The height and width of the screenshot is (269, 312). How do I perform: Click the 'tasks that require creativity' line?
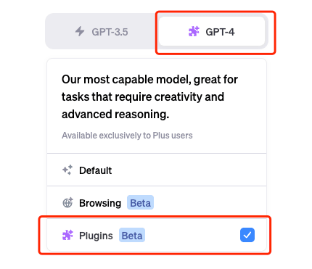point(143,97)
